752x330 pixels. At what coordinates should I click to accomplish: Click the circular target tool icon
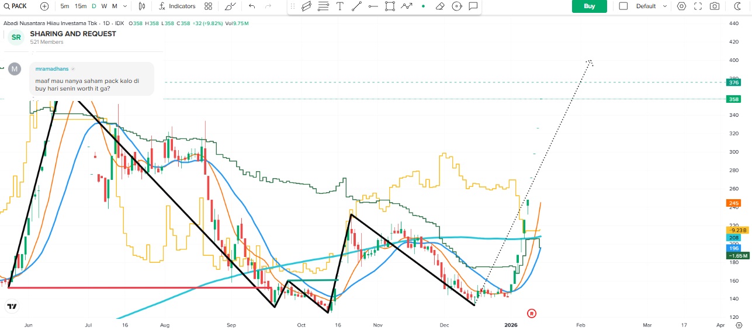coord(457,6)
